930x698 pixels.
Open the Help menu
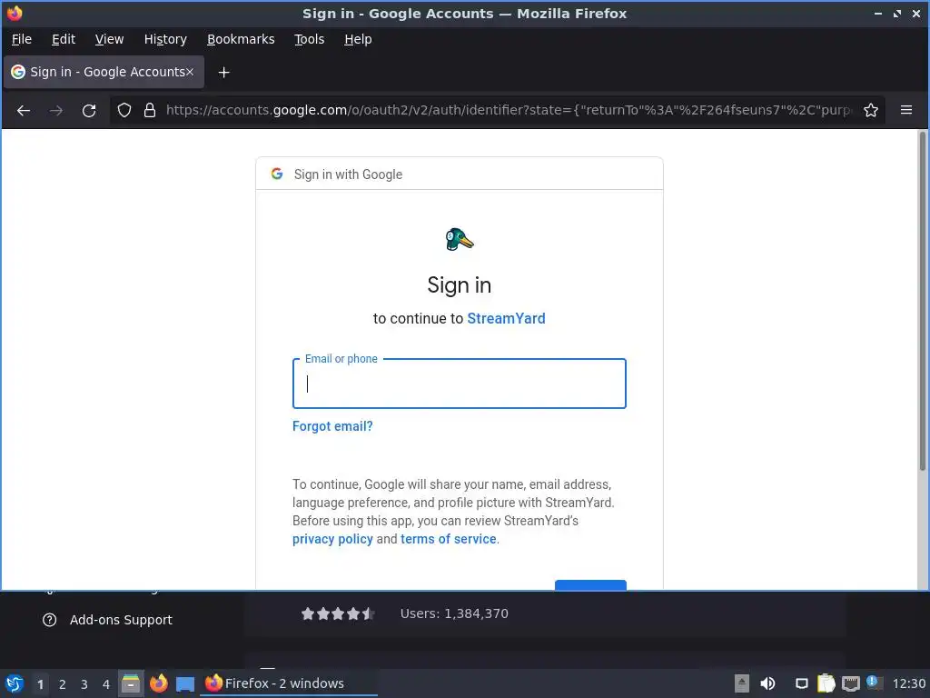pos(358,39)
